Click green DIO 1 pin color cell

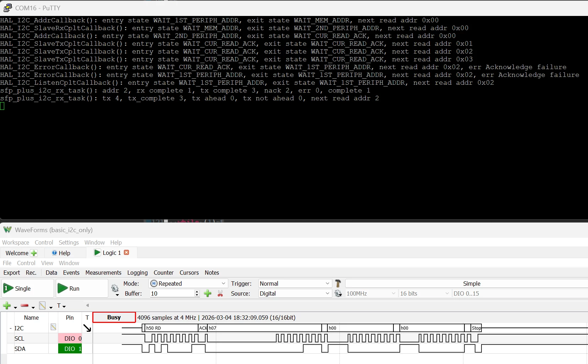70,349
